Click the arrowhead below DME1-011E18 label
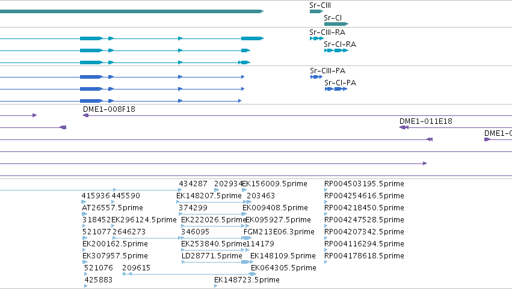Image resolution: width=512 pixels, height=289 pixels. 404,127
